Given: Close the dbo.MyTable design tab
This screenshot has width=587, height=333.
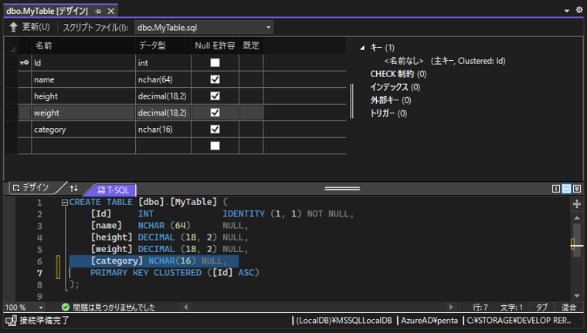Looking at the screenshot, I should (x=110, y=12).
